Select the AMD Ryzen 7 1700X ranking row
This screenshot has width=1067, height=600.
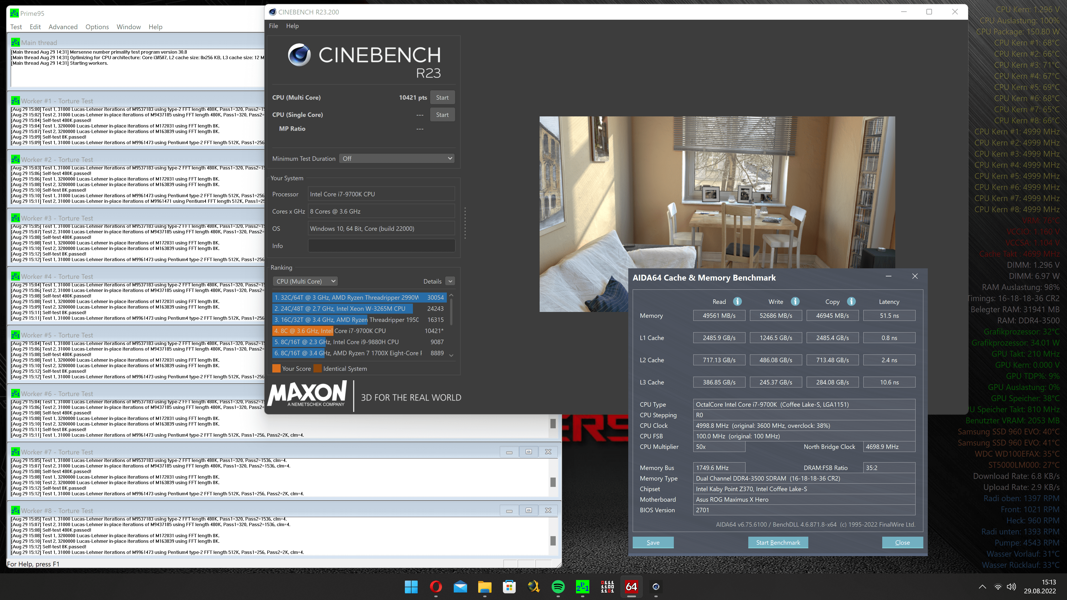(x=359, y=353)
